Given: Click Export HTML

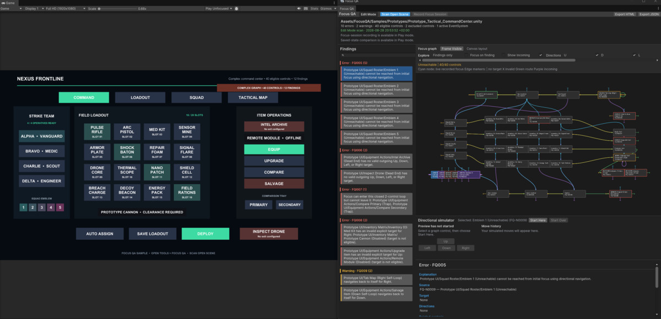Looking at the screenshot, I should tap(624, 14).
